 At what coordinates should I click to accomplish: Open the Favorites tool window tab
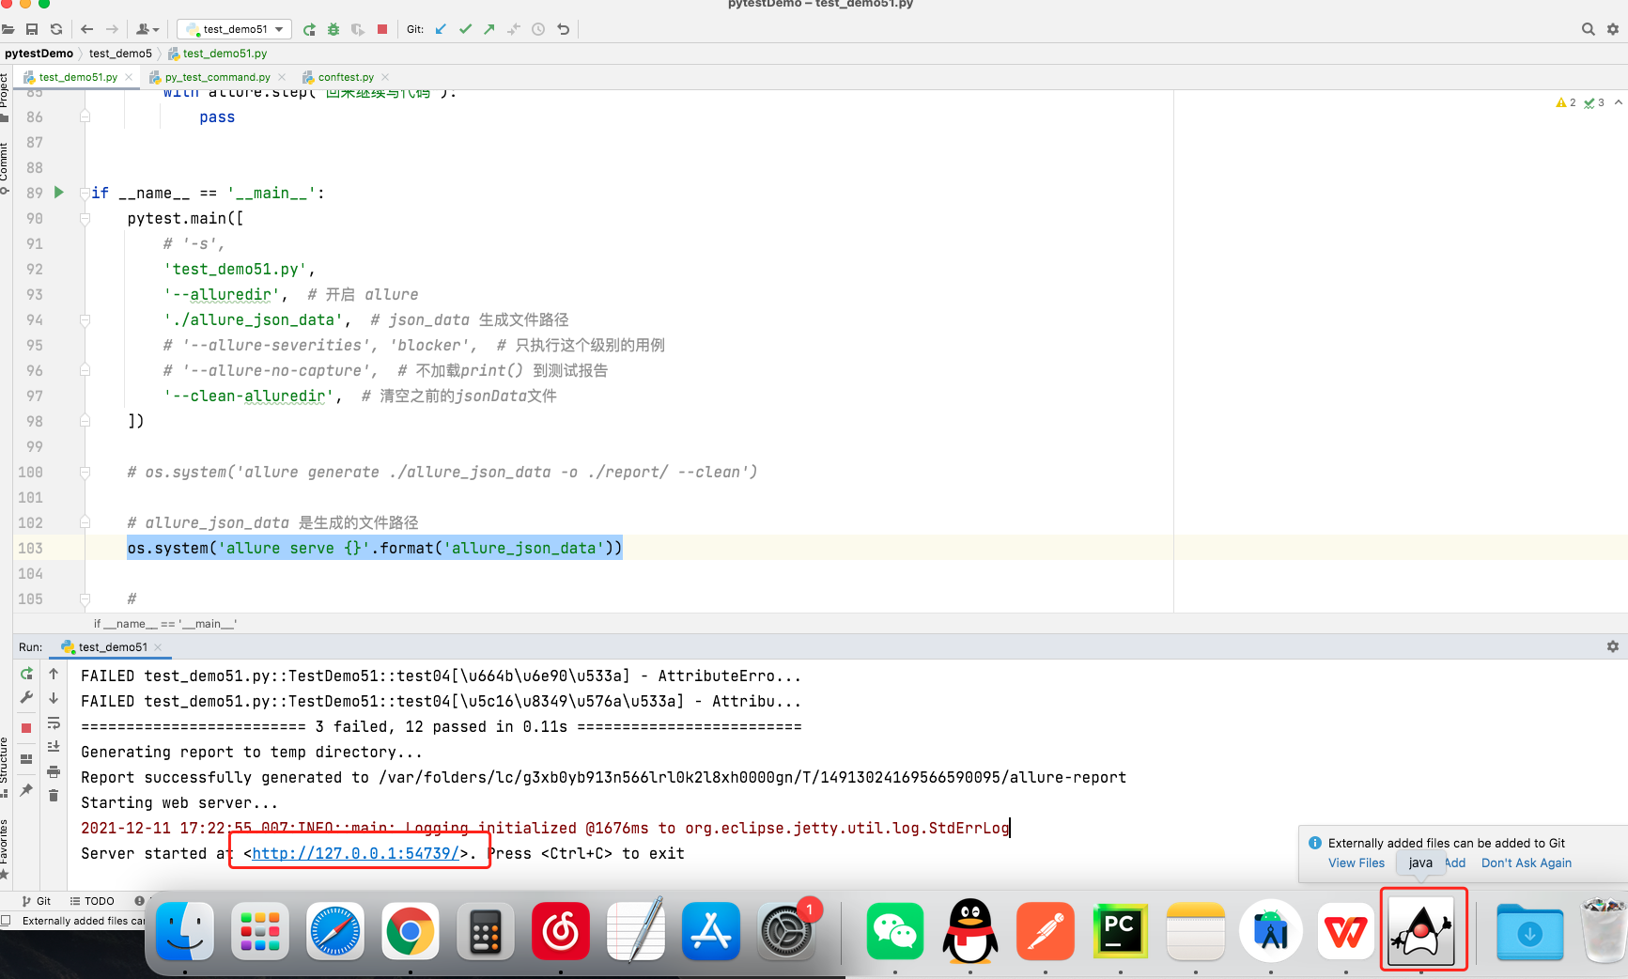(x=5, y=847)
